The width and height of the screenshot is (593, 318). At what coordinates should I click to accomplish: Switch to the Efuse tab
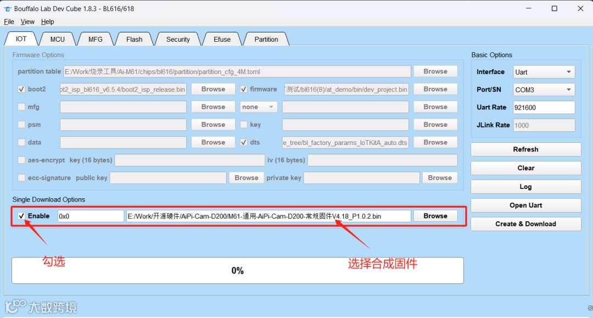pyautogui.click(x=222, y=40)
